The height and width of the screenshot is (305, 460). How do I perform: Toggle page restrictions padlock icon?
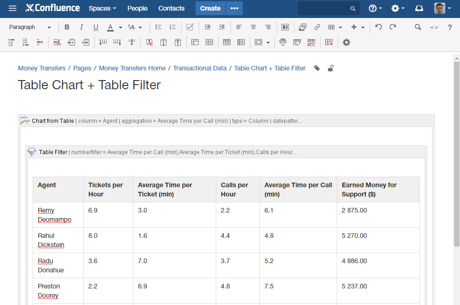coord(331,69)
